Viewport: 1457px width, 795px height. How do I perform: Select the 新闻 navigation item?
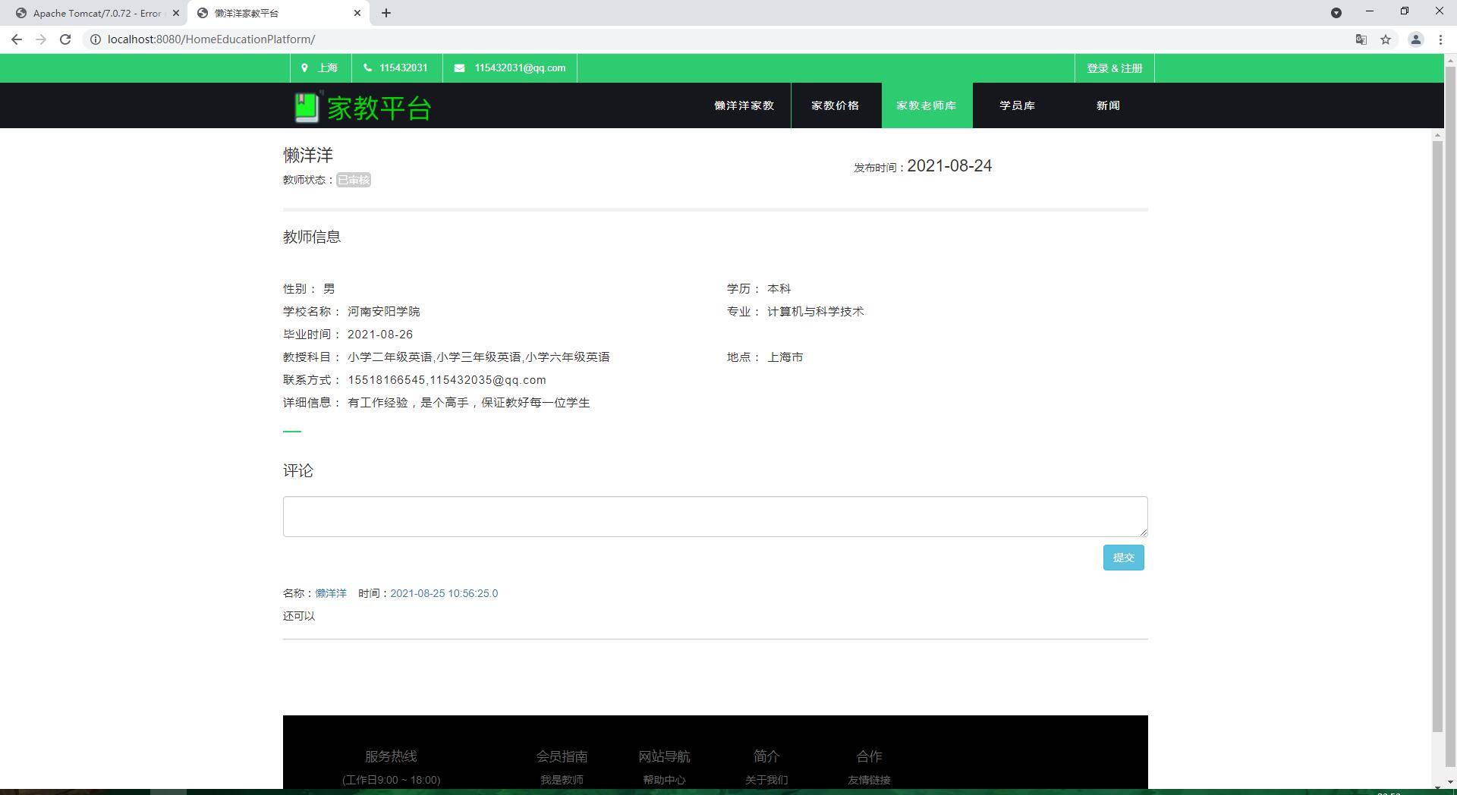(1108, 105)
